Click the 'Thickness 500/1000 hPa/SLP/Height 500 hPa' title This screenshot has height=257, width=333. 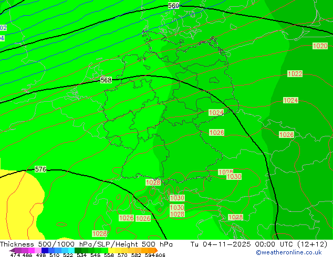coord(86,244)
